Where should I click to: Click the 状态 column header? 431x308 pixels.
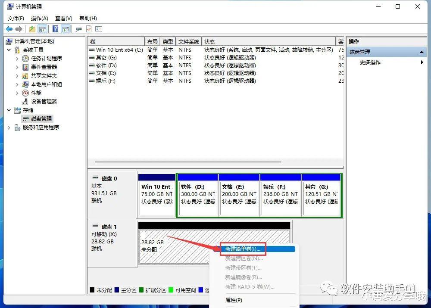pos(268,41)
